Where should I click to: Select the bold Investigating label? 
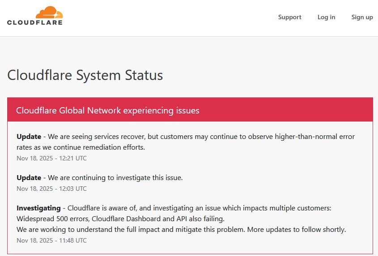pyautogui.click(x=38, y=208)
